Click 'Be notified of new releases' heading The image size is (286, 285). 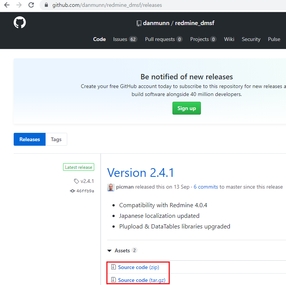pyautogui.click(x=186, y=77)
